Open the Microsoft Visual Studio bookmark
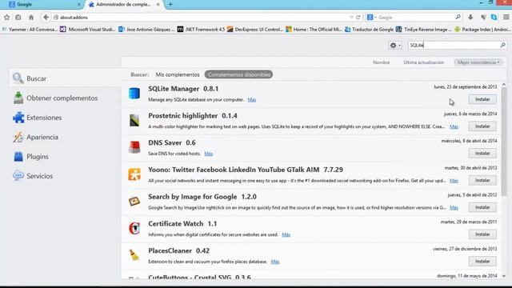This screenshot has width=512, height=288. 87,30
